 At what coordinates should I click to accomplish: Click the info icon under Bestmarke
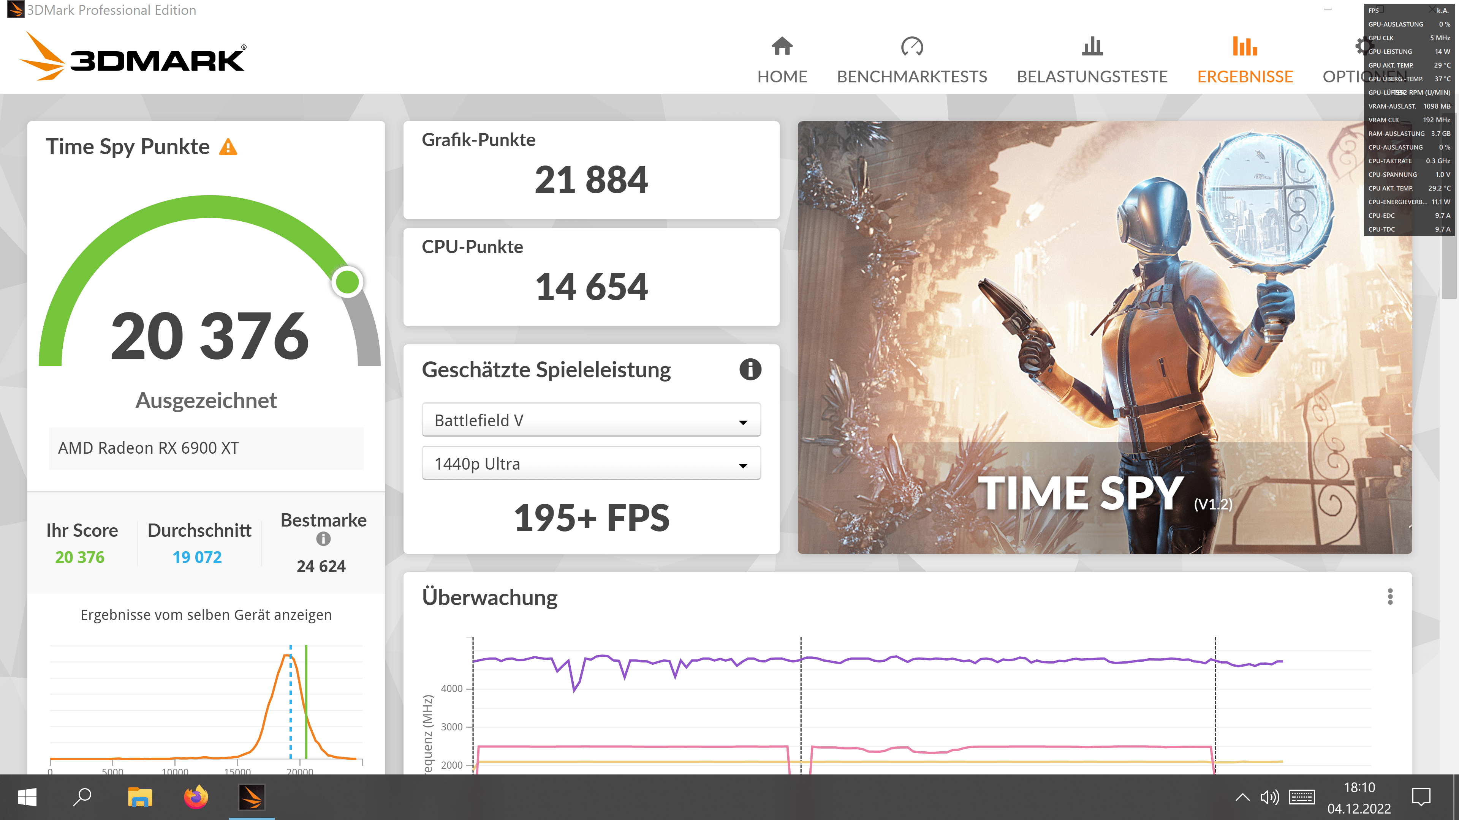(x=323, y=539)
